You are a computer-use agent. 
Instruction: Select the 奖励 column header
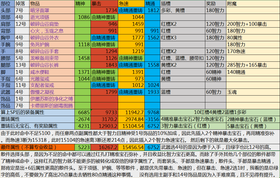(x=216, y=4)
